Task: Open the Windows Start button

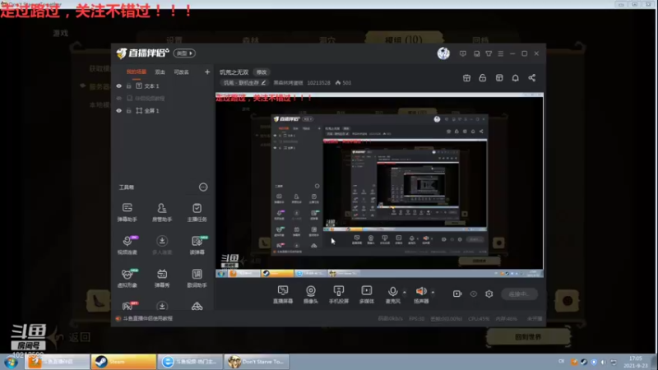Action: pos(11,362)
